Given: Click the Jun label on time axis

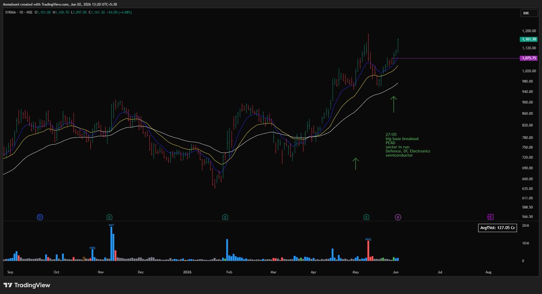Looking at the screenshot, I should [396, 272].
